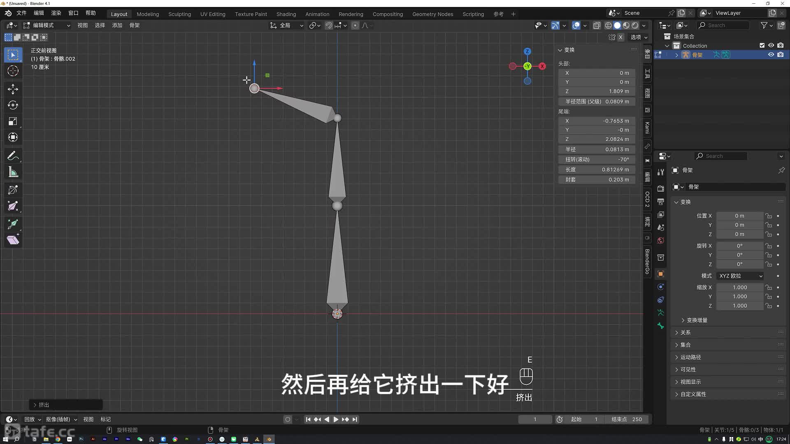Image resolution: width=790 pixels, height=444 pixels.
Task: Expand the 骨架 tree item in outliner
Action: (x=676, y=55)
